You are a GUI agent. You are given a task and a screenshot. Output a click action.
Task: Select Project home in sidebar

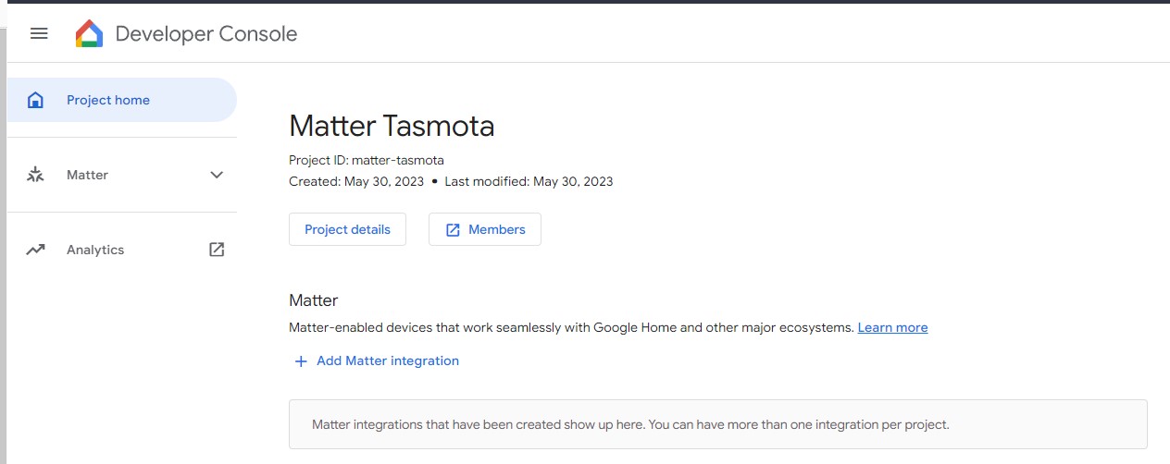pyautogui.click(x=121, y=100)
